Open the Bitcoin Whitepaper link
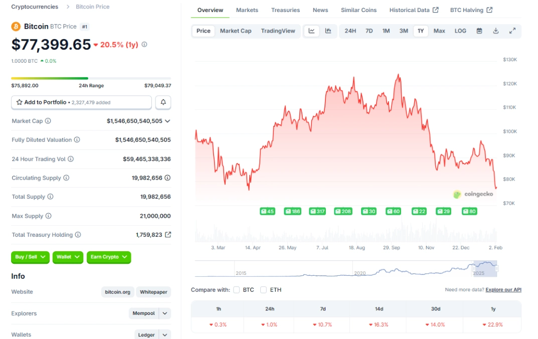Image resolution: width=538 pixels, height=339 pixels. pyautogui.click(x=153, y=291)
